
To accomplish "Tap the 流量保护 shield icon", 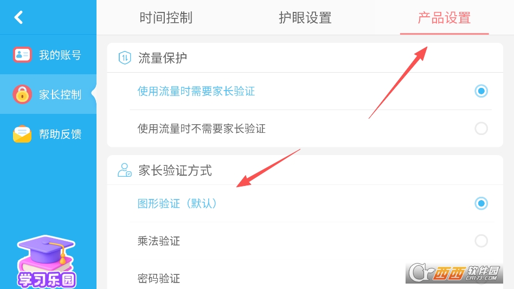I will click(125, 58).
